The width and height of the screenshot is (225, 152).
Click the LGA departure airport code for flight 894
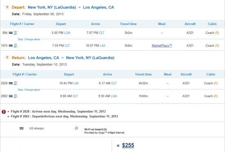click(67, 33)
